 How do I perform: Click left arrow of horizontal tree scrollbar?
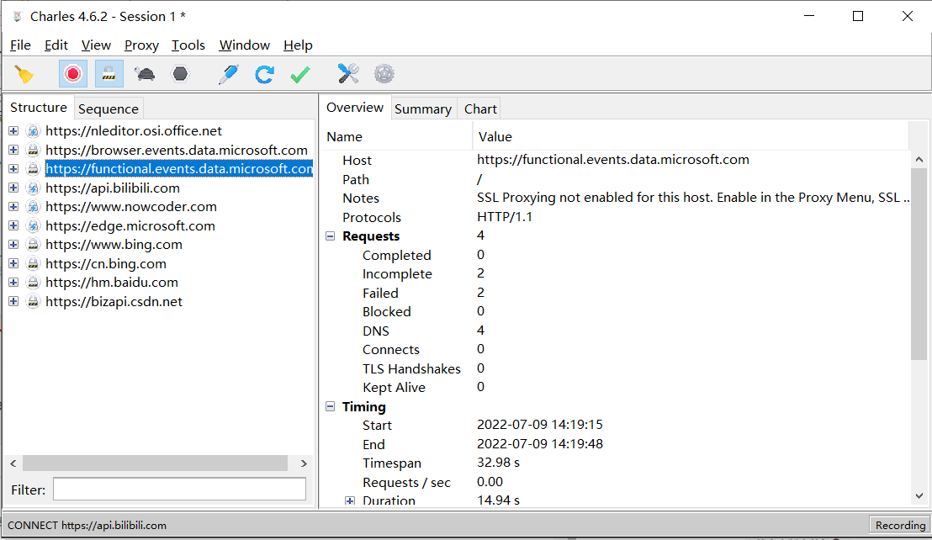[13, 463]
